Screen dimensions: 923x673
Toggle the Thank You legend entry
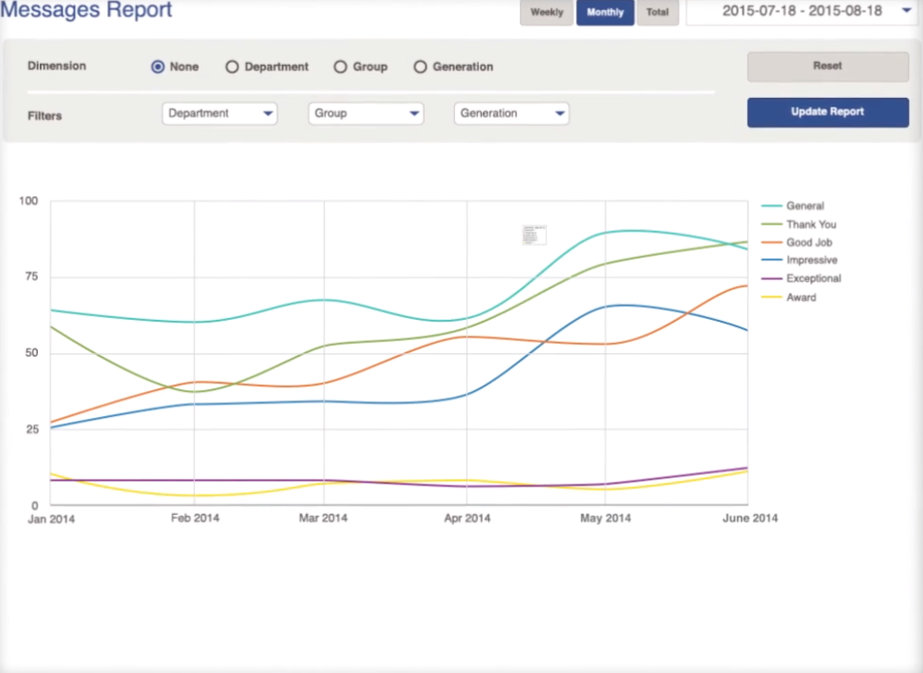click(x=810, y=225)
